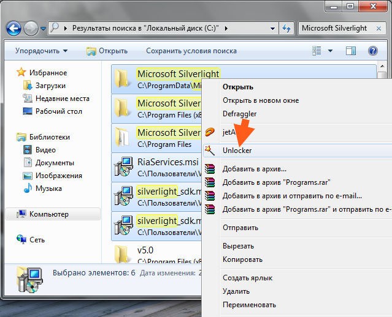Click the greyed Forward navigation arrow

[31, 28]
